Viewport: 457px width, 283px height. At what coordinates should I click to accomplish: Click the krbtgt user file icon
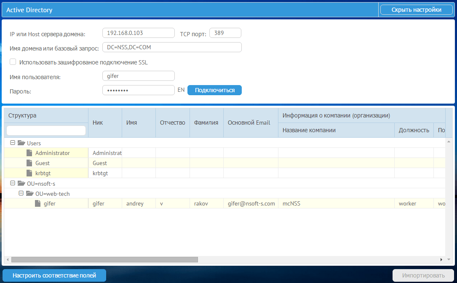pos(29,173)
